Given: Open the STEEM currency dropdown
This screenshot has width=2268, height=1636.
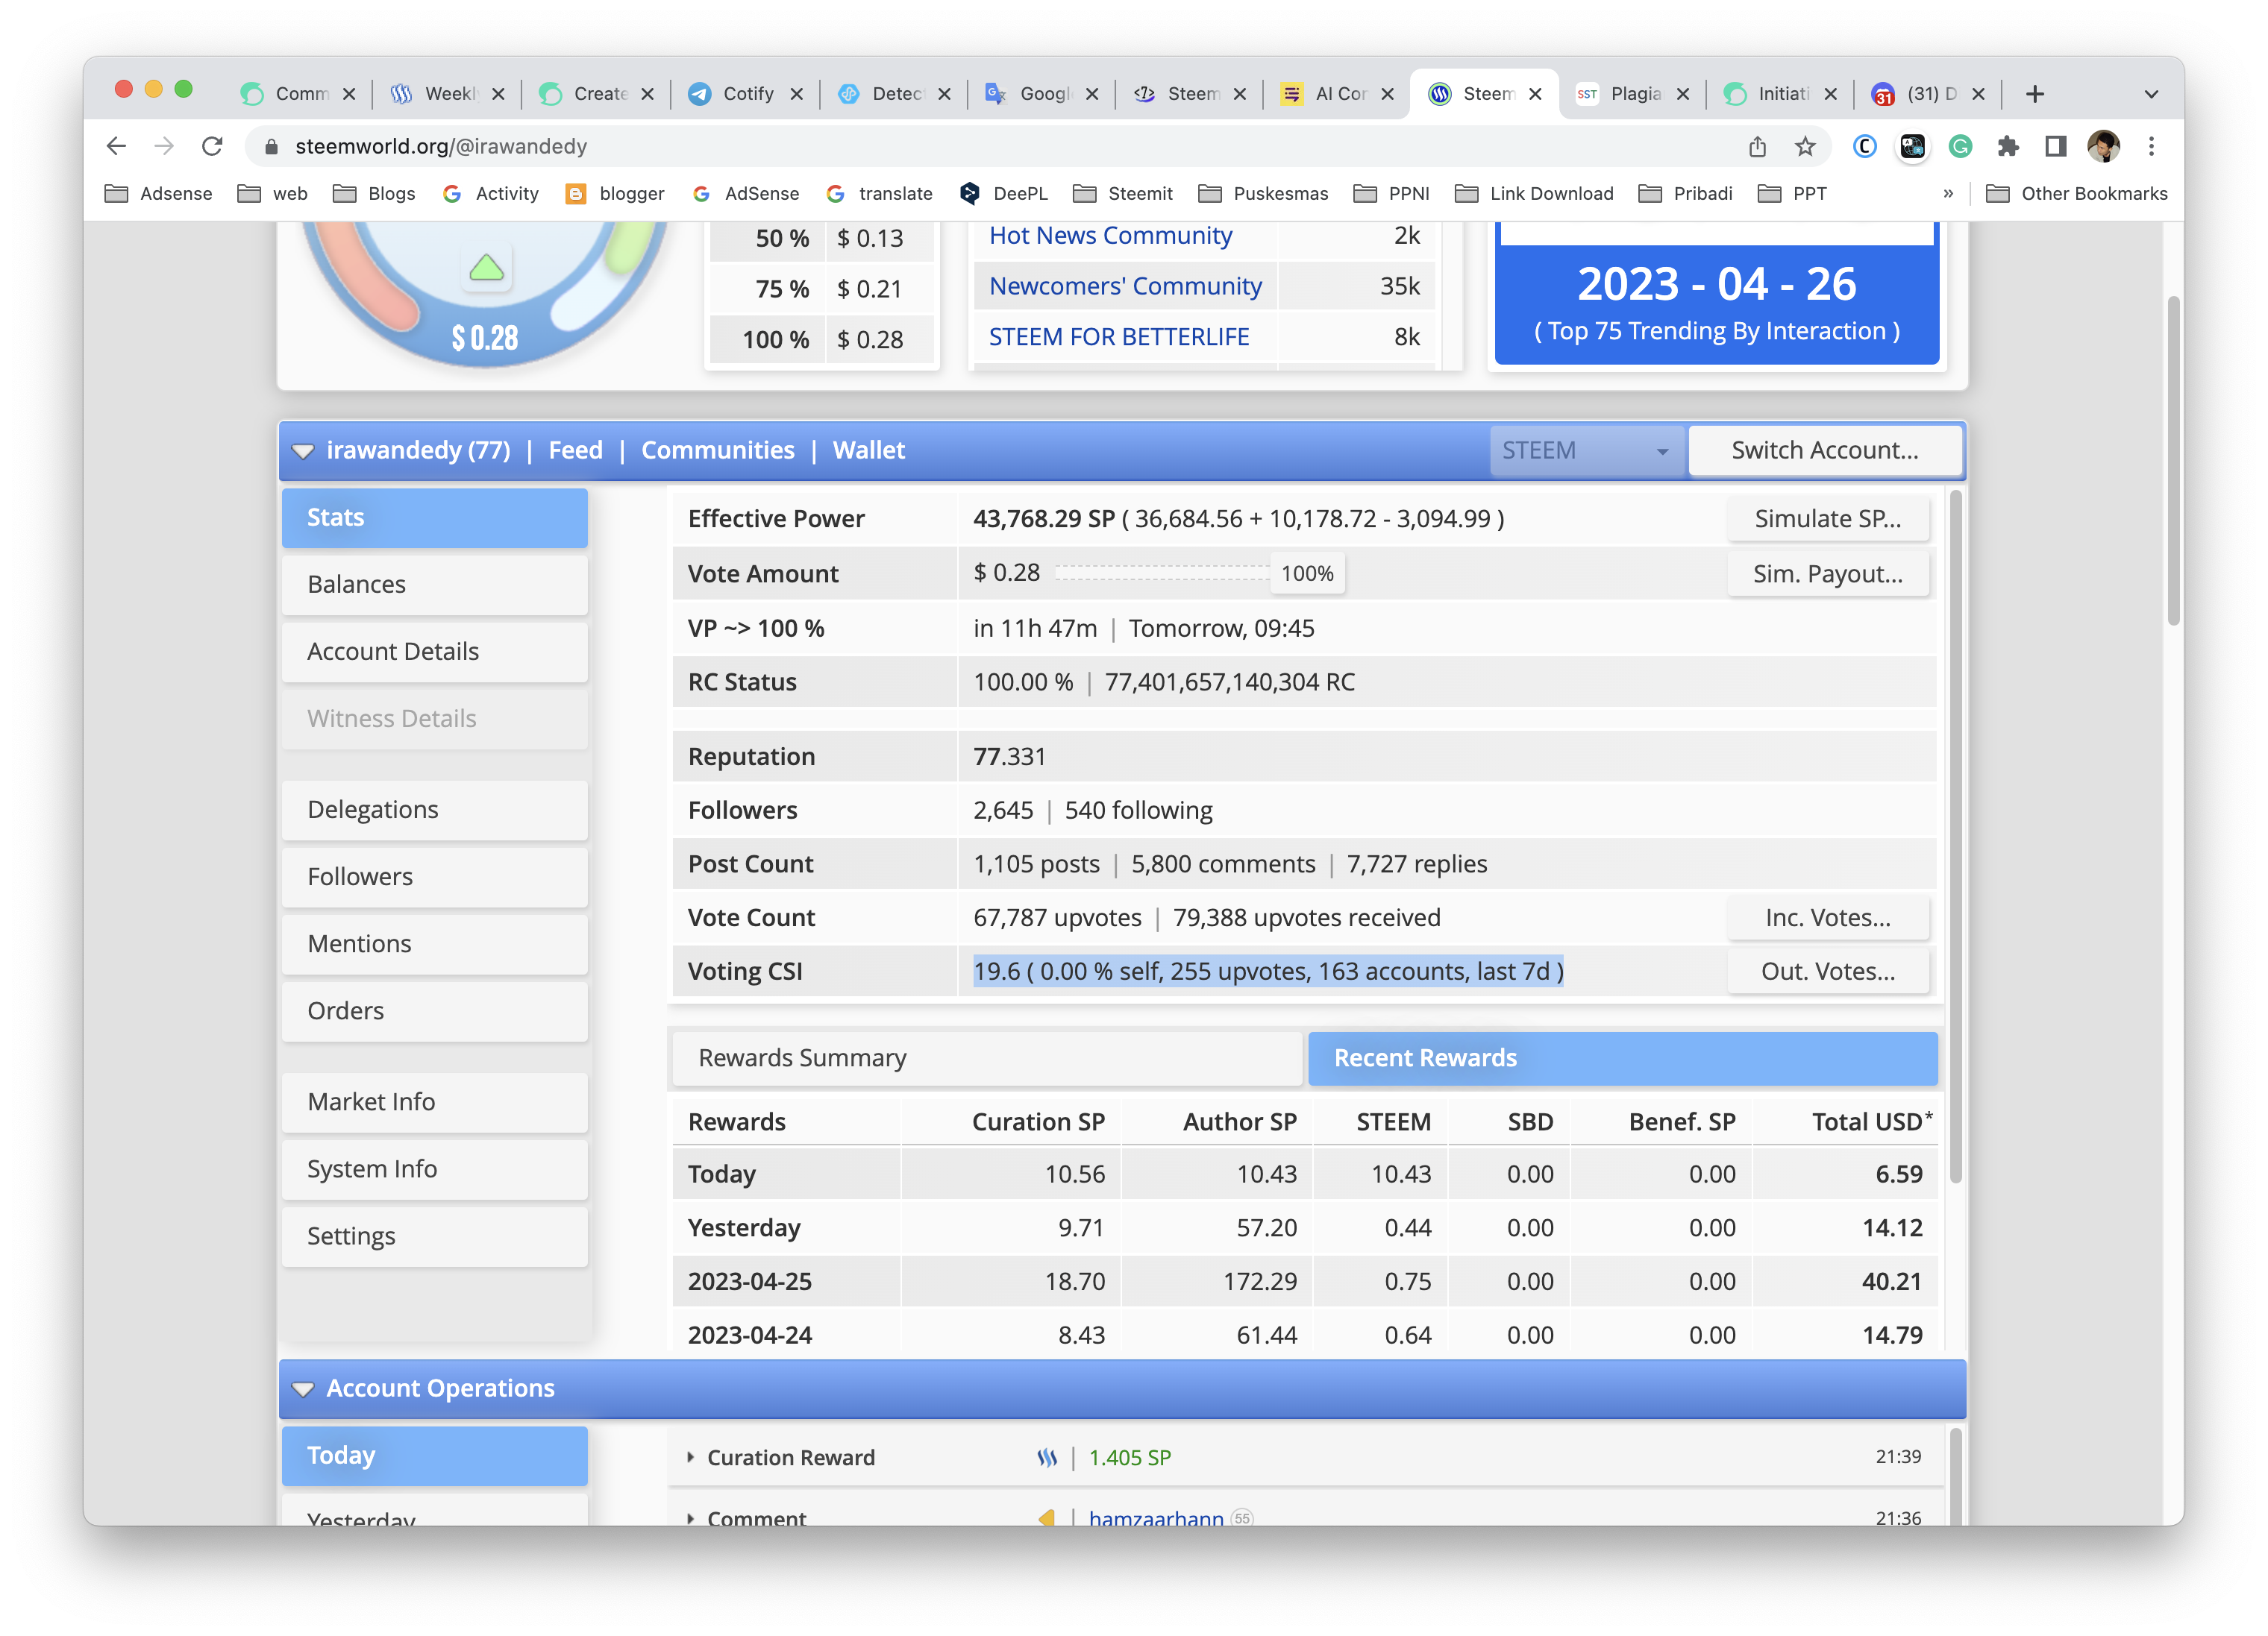Looking at the screenshot, I should [1586, 450].
